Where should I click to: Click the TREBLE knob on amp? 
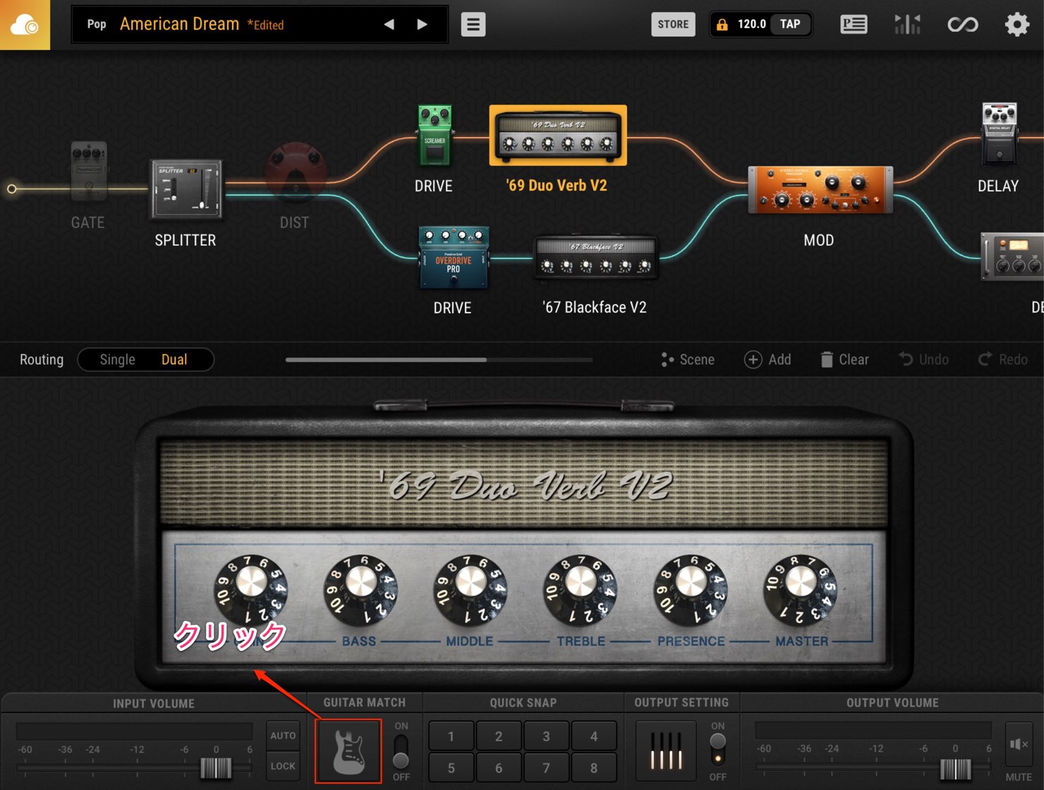click(x=581, y=589)
